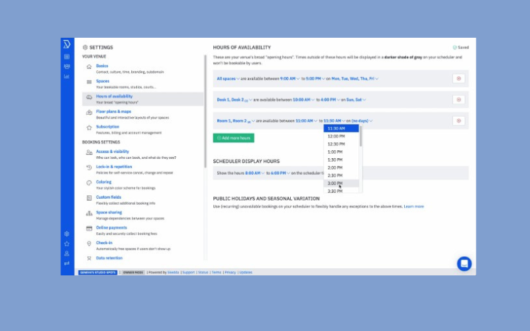
Task: Pick 3:00 PM in the time list
Action: pos(341,183)
